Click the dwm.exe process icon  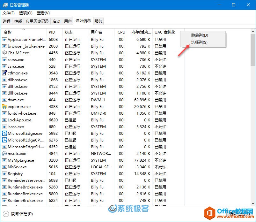(x=4, y=100)
